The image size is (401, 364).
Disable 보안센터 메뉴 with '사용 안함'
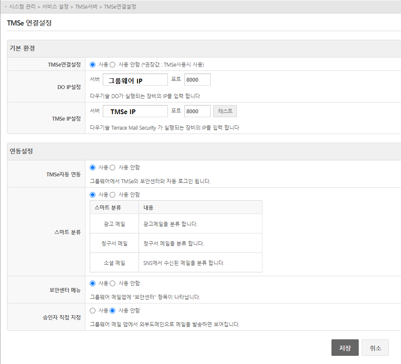pyautogui.click(x=113, y=283)
